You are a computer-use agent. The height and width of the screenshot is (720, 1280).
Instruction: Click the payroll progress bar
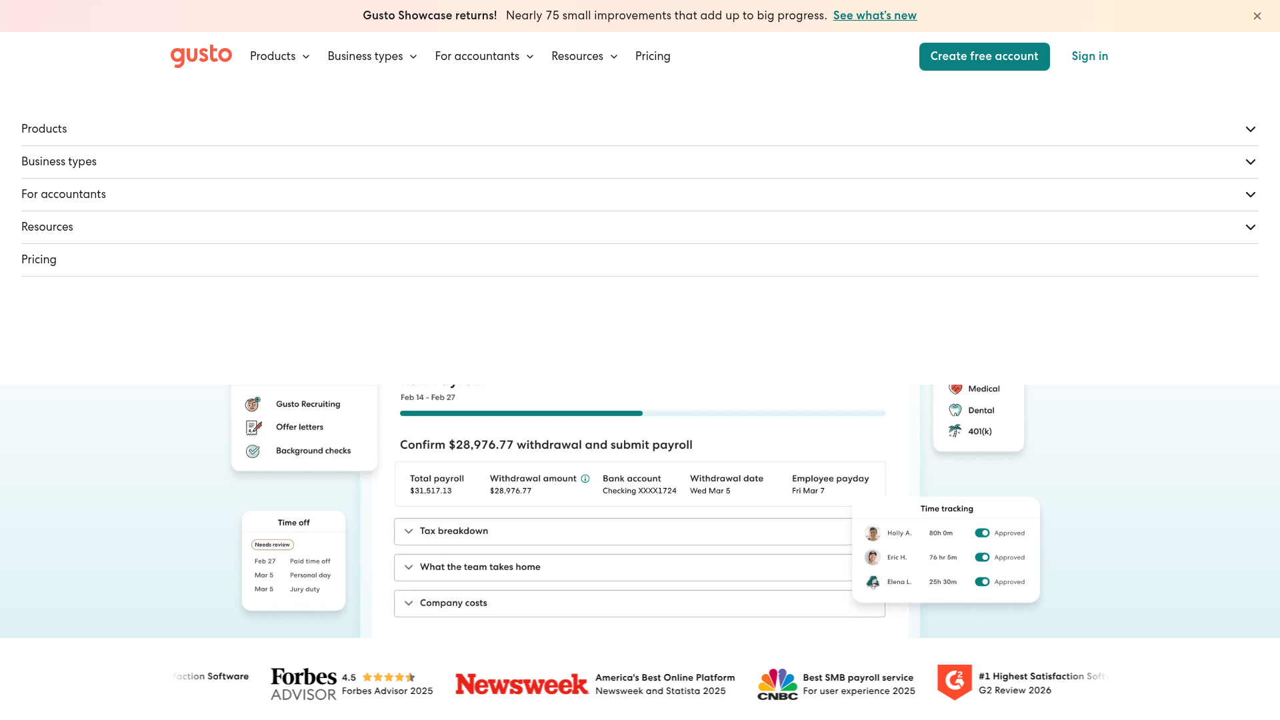point(643,413)
